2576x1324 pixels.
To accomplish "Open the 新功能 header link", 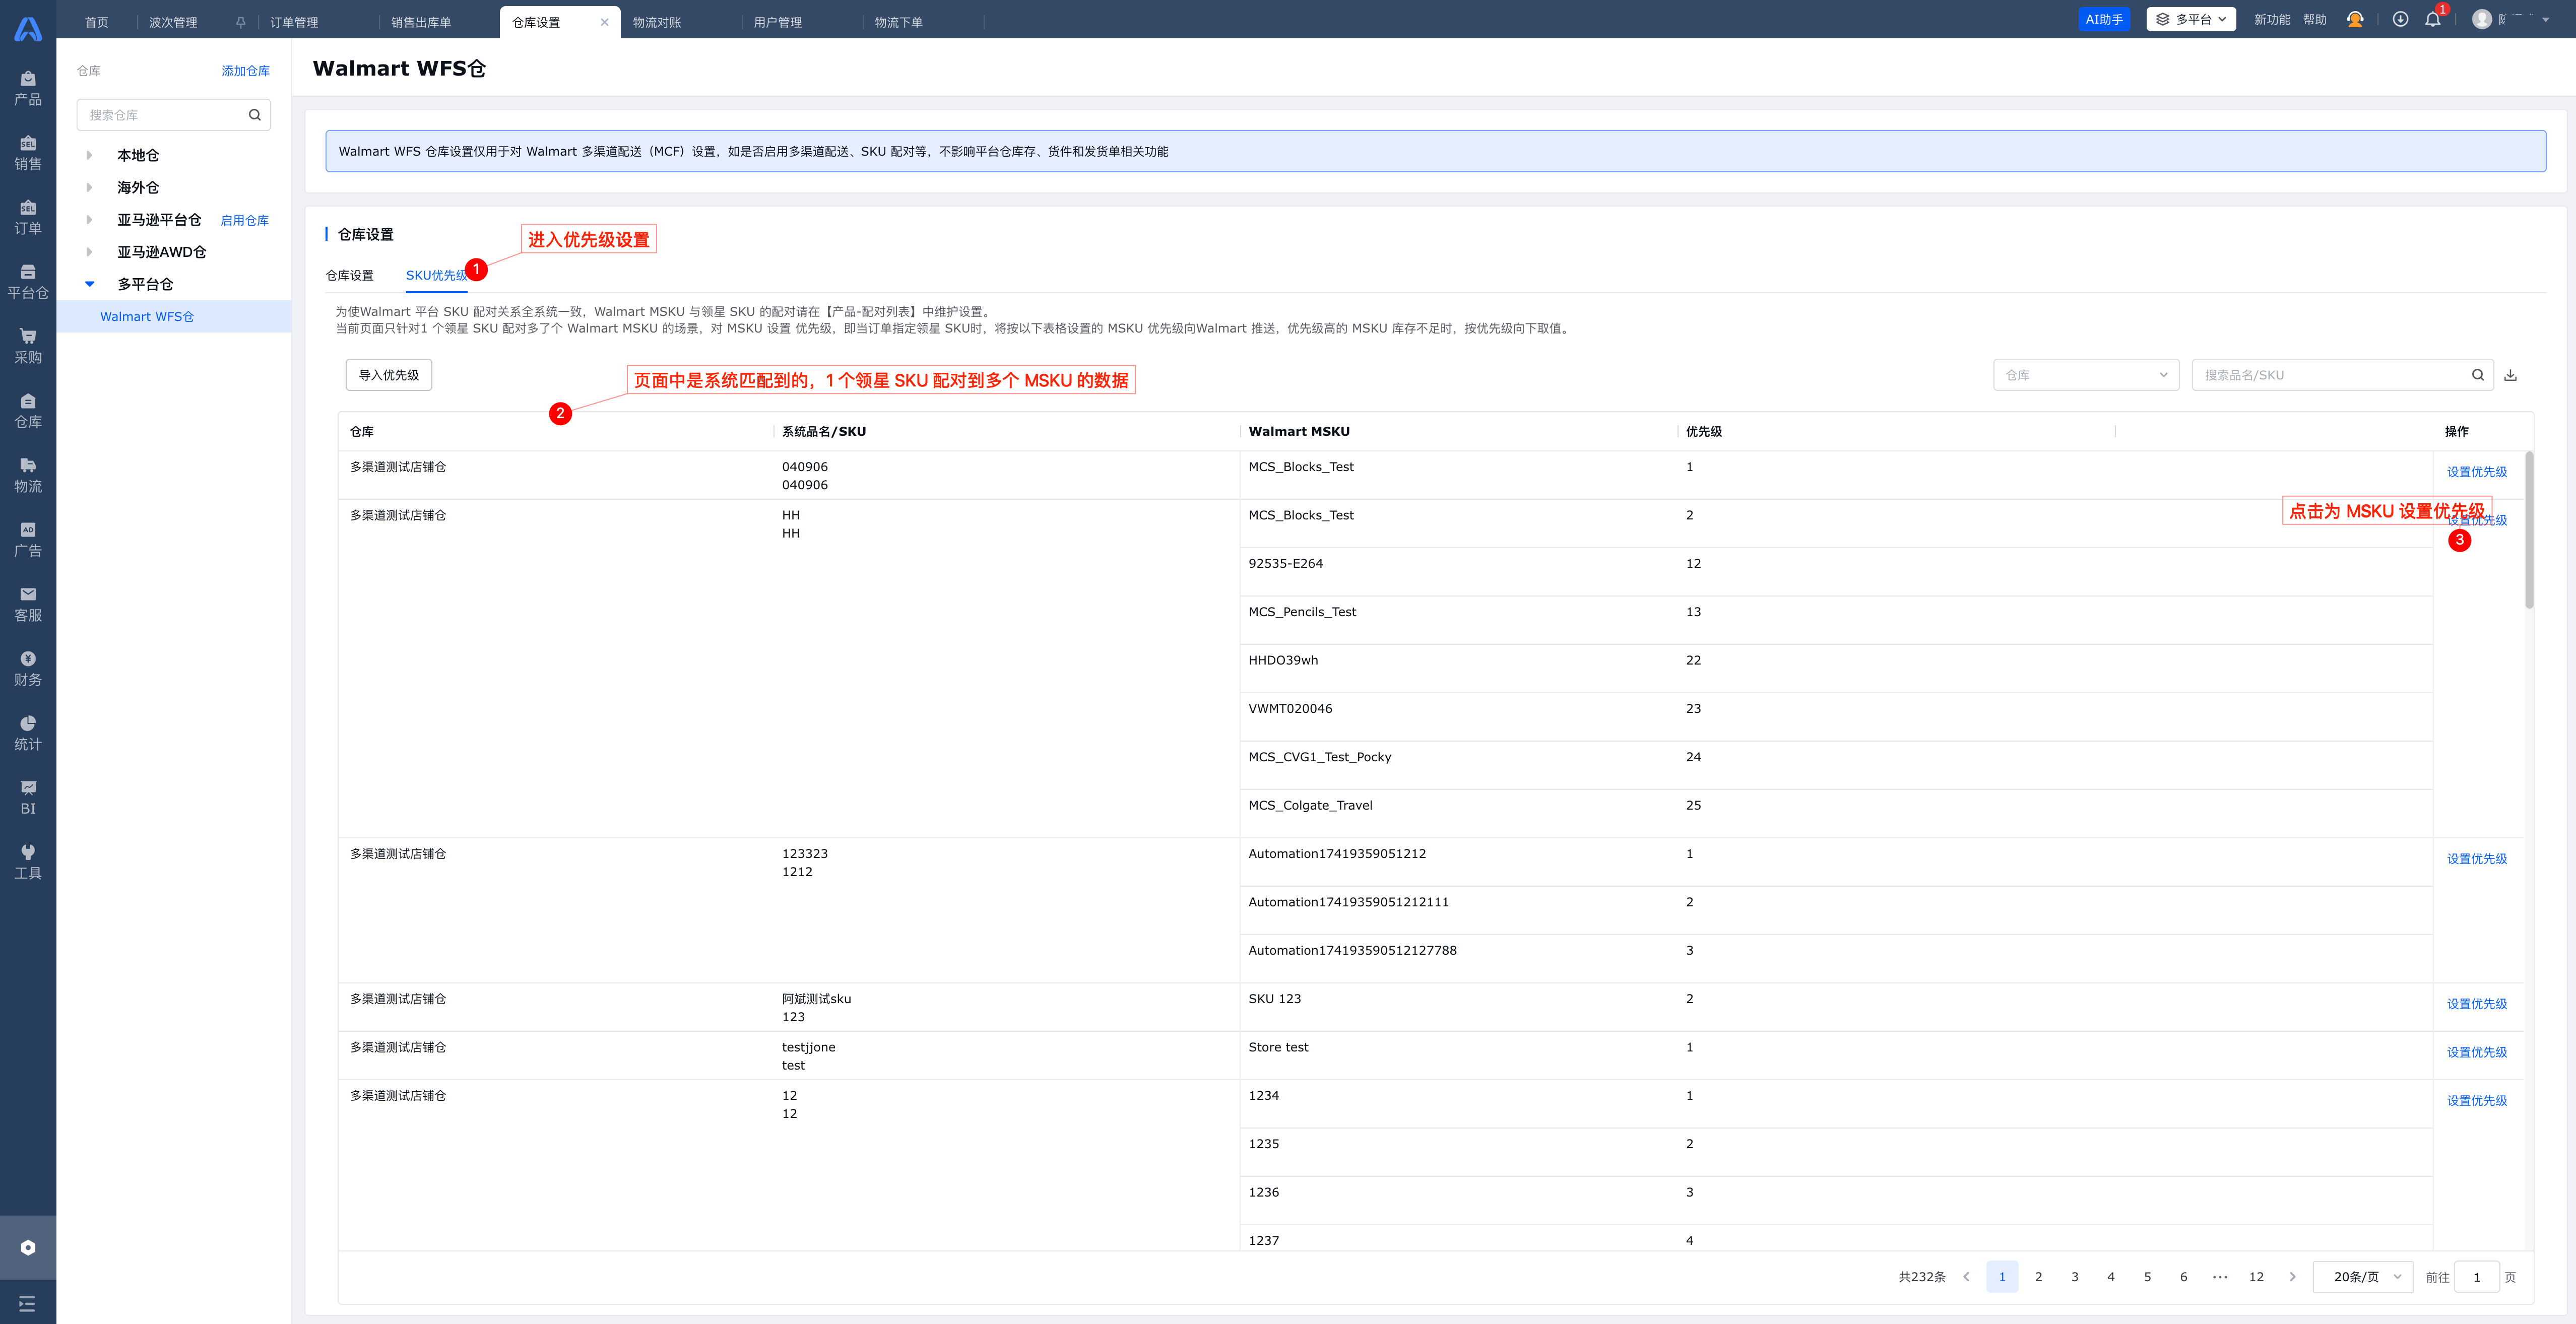I will pyautogui.click(x=2271, y=19).
